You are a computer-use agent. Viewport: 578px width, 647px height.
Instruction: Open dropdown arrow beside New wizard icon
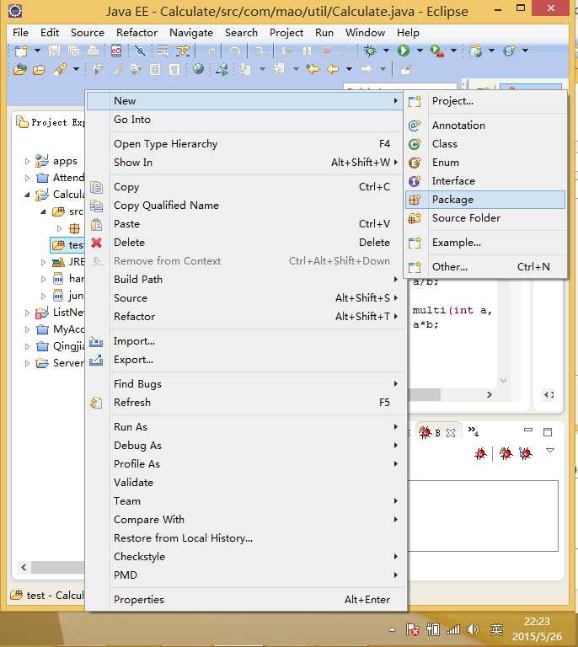click(37, 51)
